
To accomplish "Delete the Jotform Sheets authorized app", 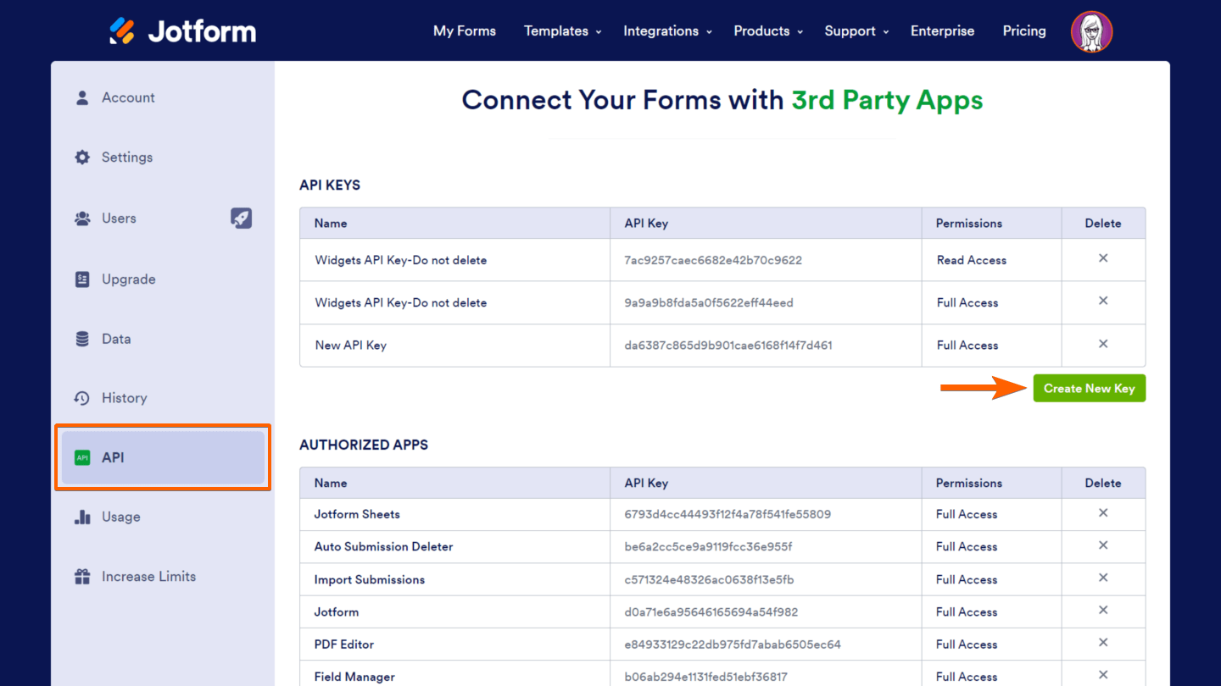I will [1103, 513].
